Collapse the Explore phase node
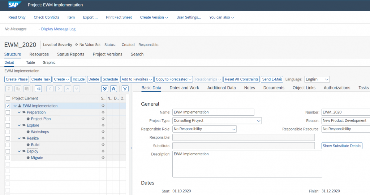Image resolution: width=370 pixels, height=195 pixels. [x=20, y=125]
